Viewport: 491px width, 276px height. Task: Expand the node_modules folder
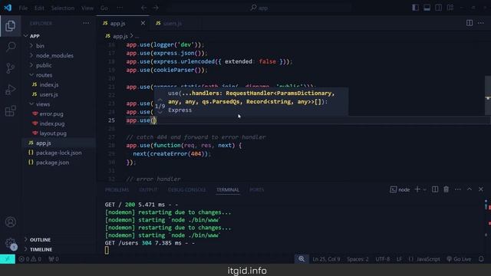click(x=31, y=55)
